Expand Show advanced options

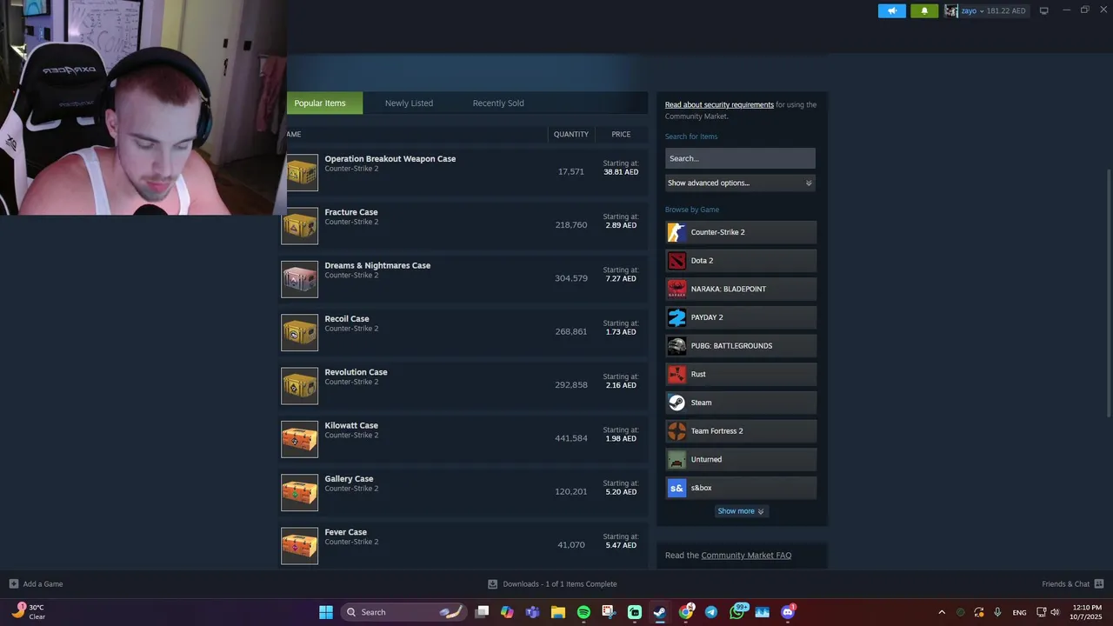click(x=740, y=183)
